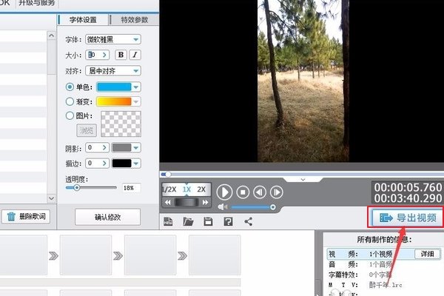
Task: Step forward one frame
Action: (x=276, y=192)
